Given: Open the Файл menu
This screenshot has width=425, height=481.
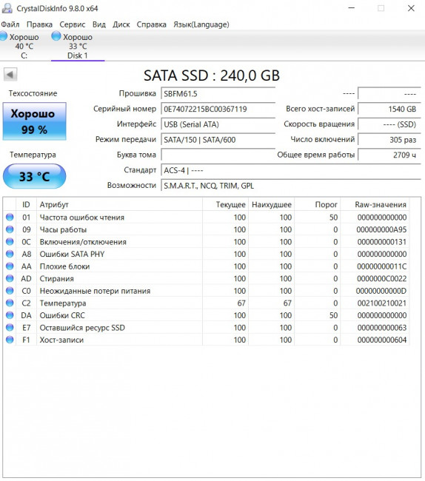Looking at the screenshot, I should point(10,24).
